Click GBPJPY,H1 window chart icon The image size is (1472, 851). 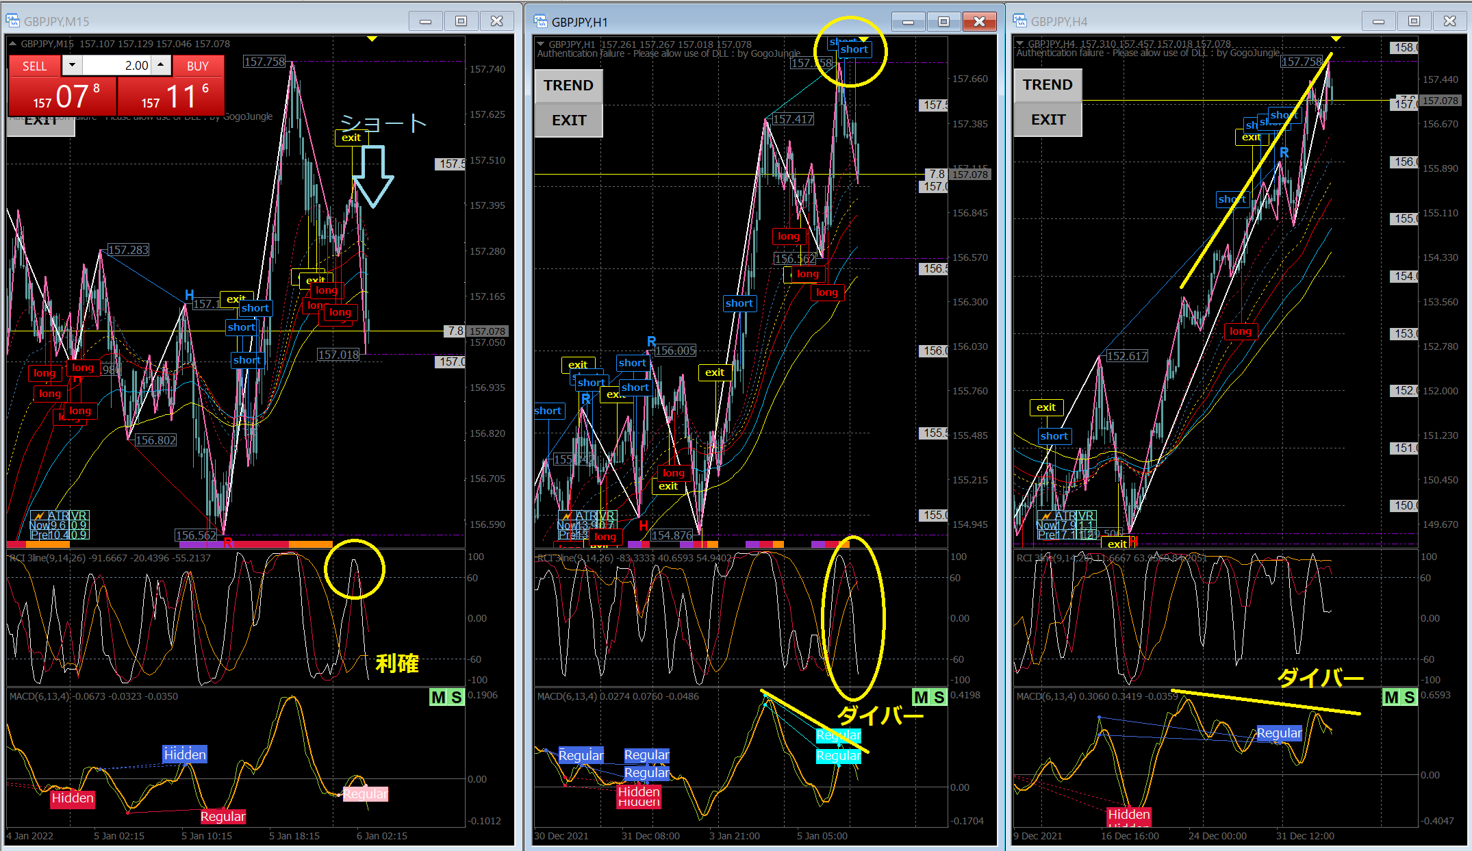click(x=541, y=22)
